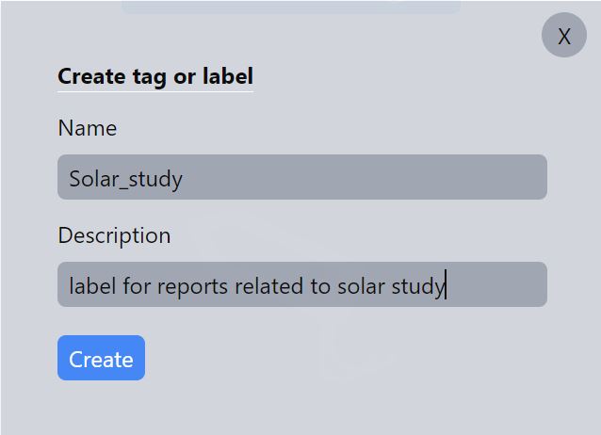
Task: Submit the new Solar_study label
Action: point(101,359)
